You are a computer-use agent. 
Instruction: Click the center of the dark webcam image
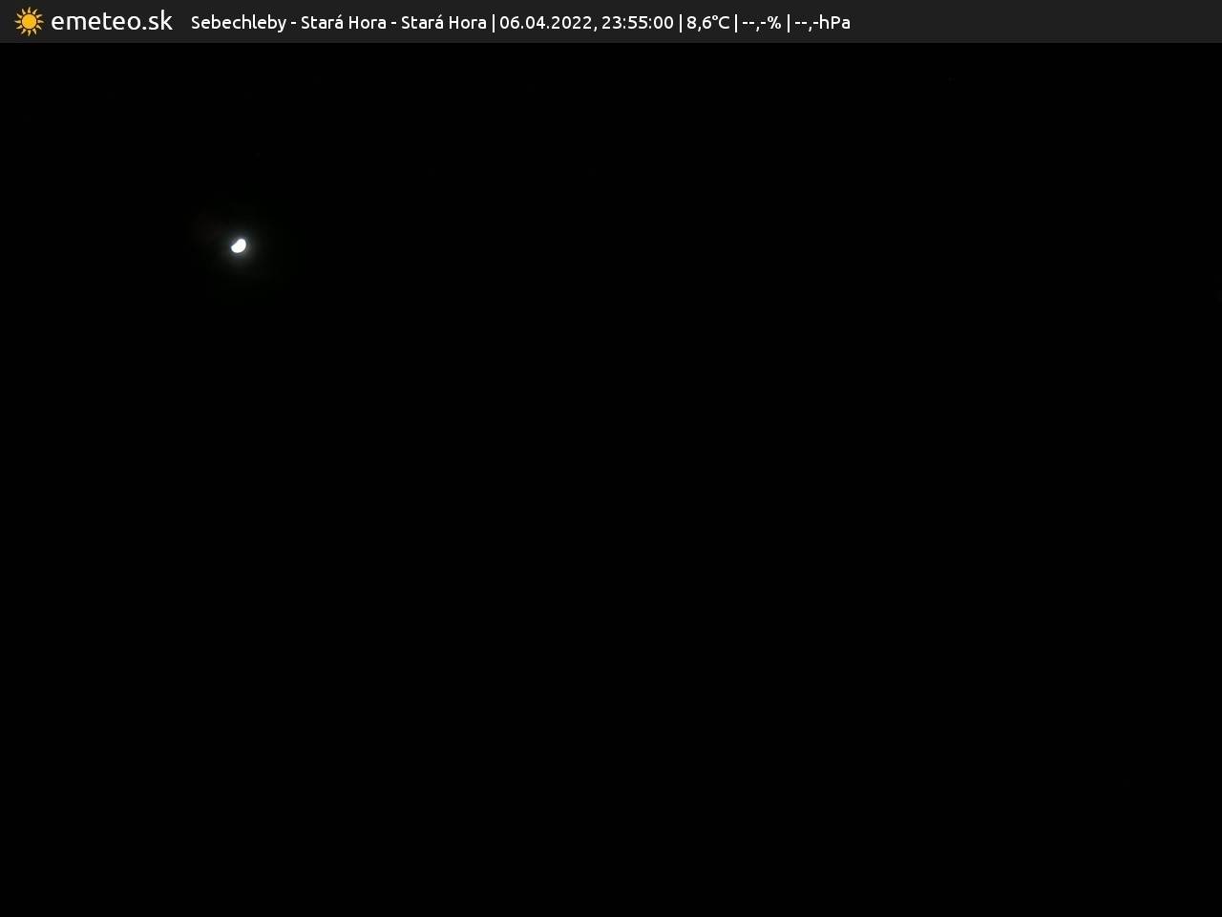click(611, 480)
